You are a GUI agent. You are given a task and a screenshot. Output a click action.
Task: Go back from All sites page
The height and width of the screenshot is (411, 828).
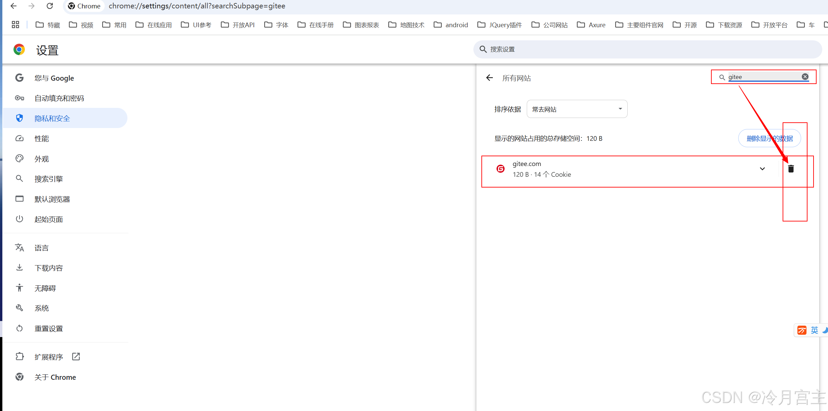tap(489, 78)
